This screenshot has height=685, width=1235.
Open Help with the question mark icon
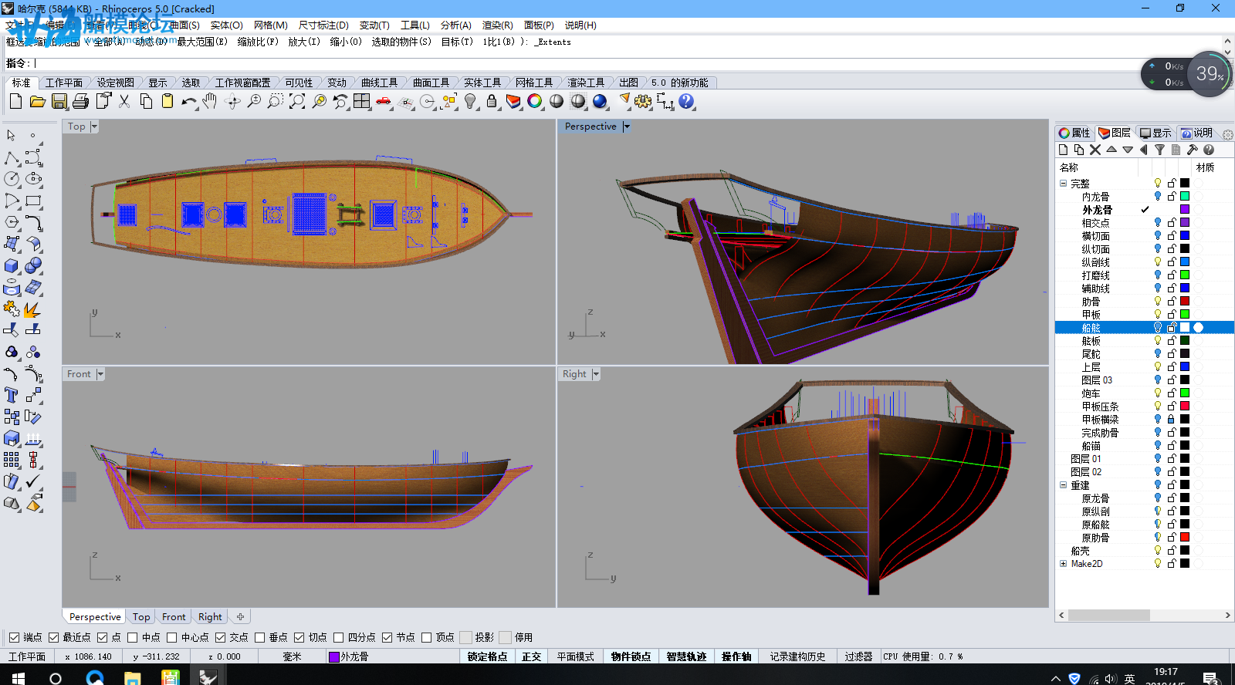[686, 101]
